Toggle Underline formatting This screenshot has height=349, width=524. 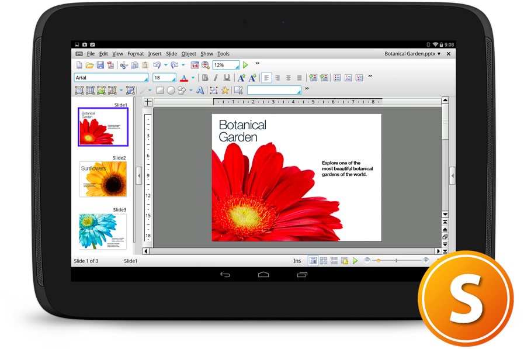click(x=227, y=78)
